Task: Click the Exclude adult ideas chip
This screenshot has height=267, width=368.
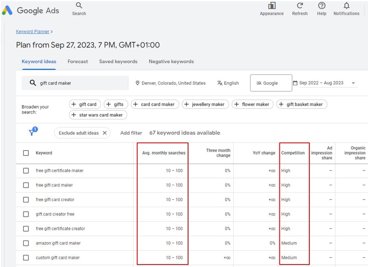Action: [82, 133]
